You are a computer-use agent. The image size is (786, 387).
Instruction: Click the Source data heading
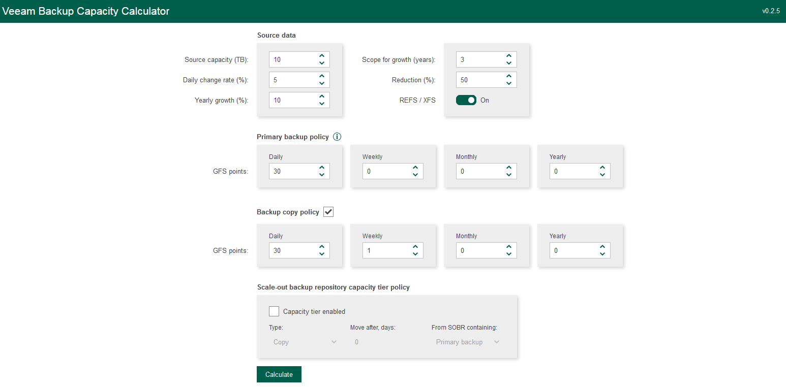[x=277, y=35]
